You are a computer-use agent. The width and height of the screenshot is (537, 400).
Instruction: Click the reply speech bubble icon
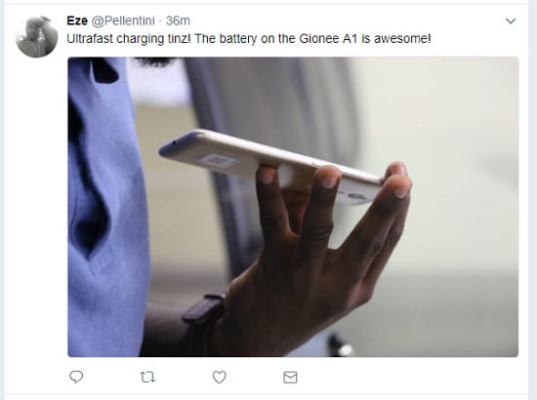[76, 377]
